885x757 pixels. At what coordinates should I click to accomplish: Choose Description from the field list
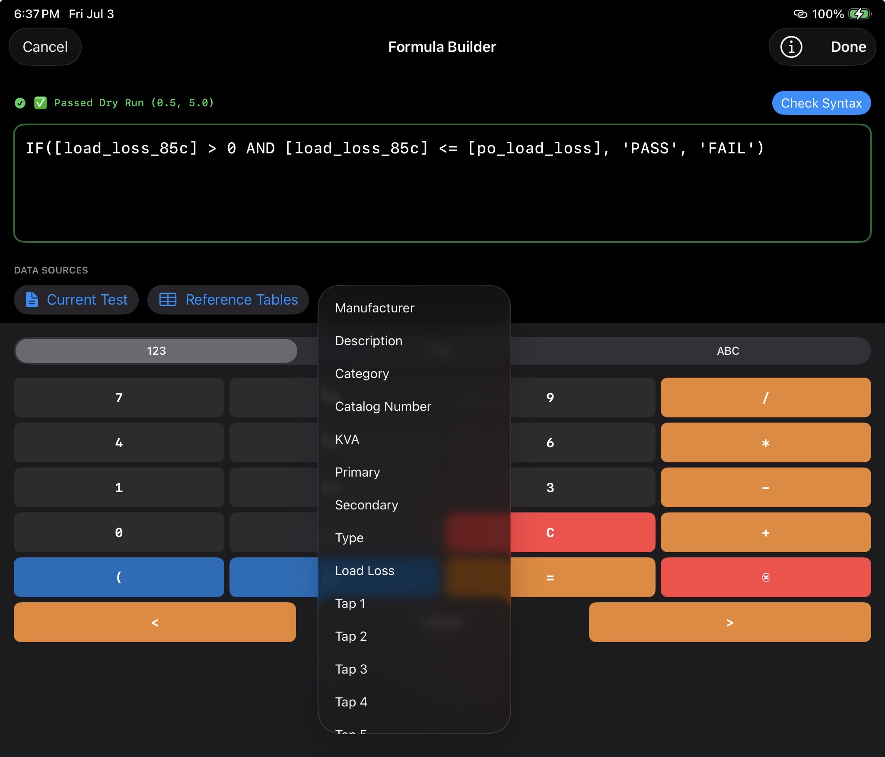coord(414,341)
